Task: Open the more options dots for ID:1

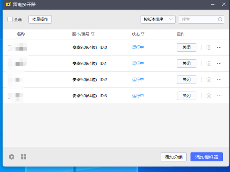Action: [x=219, y=63]
